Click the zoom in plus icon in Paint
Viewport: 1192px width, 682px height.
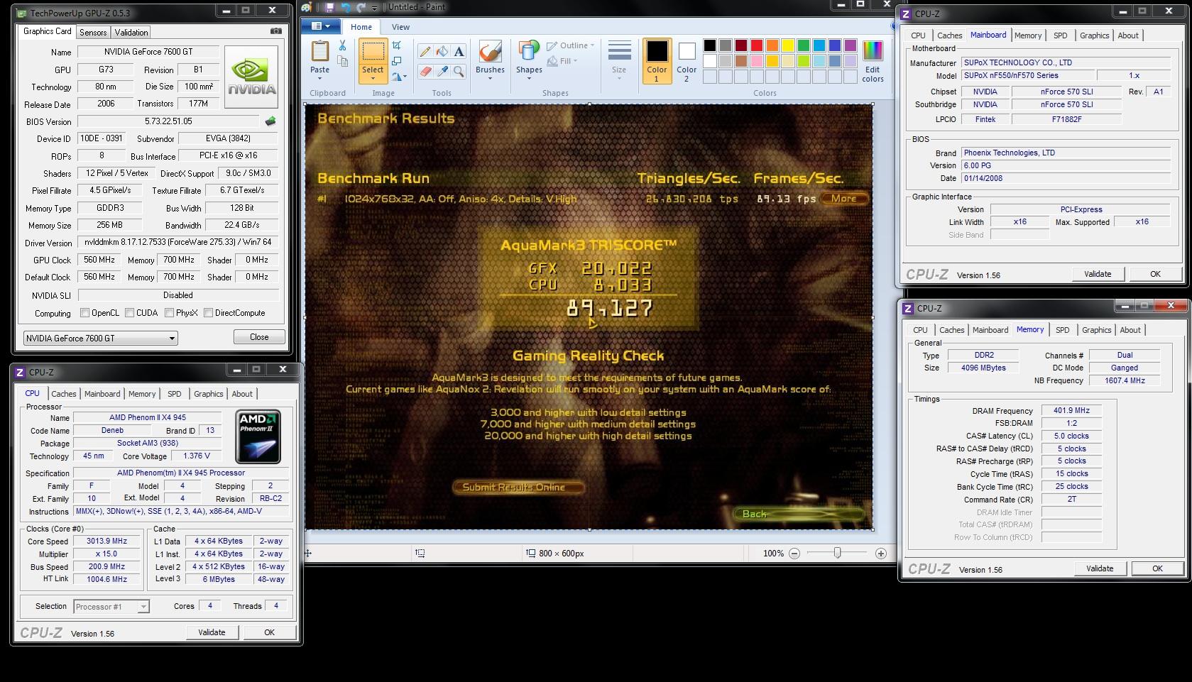[881, 554]
